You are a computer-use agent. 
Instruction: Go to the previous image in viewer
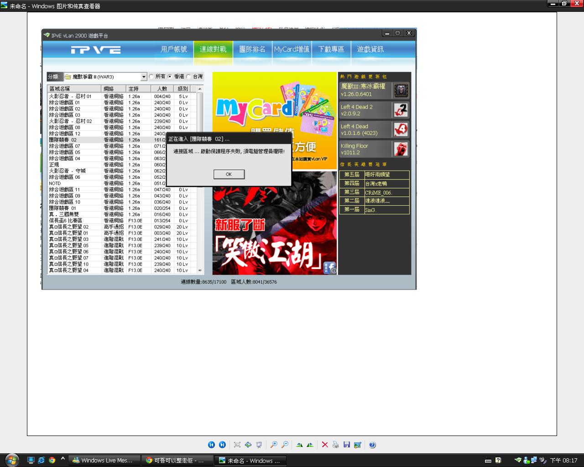coord(211,445)
